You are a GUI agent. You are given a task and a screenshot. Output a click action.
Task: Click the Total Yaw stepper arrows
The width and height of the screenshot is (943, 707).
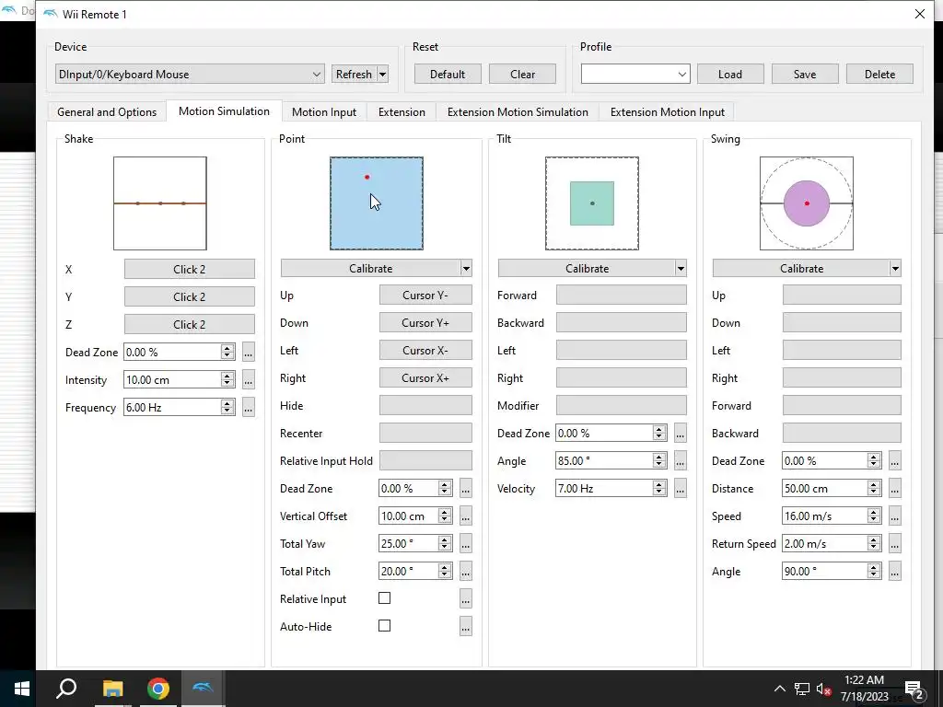point(445,544)
